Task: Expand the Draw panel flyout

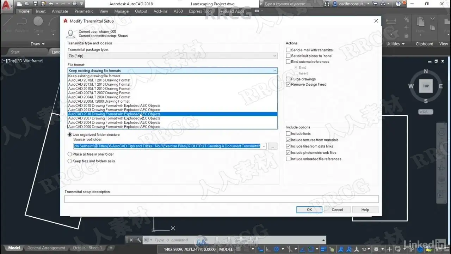Action: [x=38, y=44]
